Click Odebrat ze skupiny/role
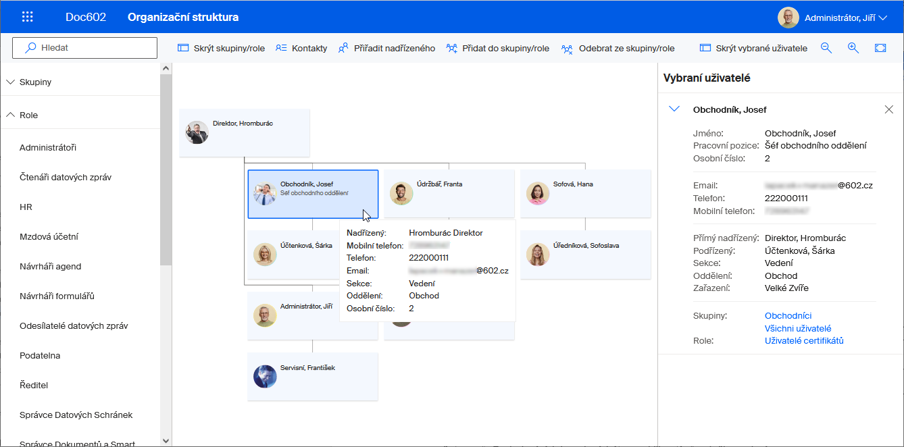This screenshot has width=904, height=447. tap(618, 49)
